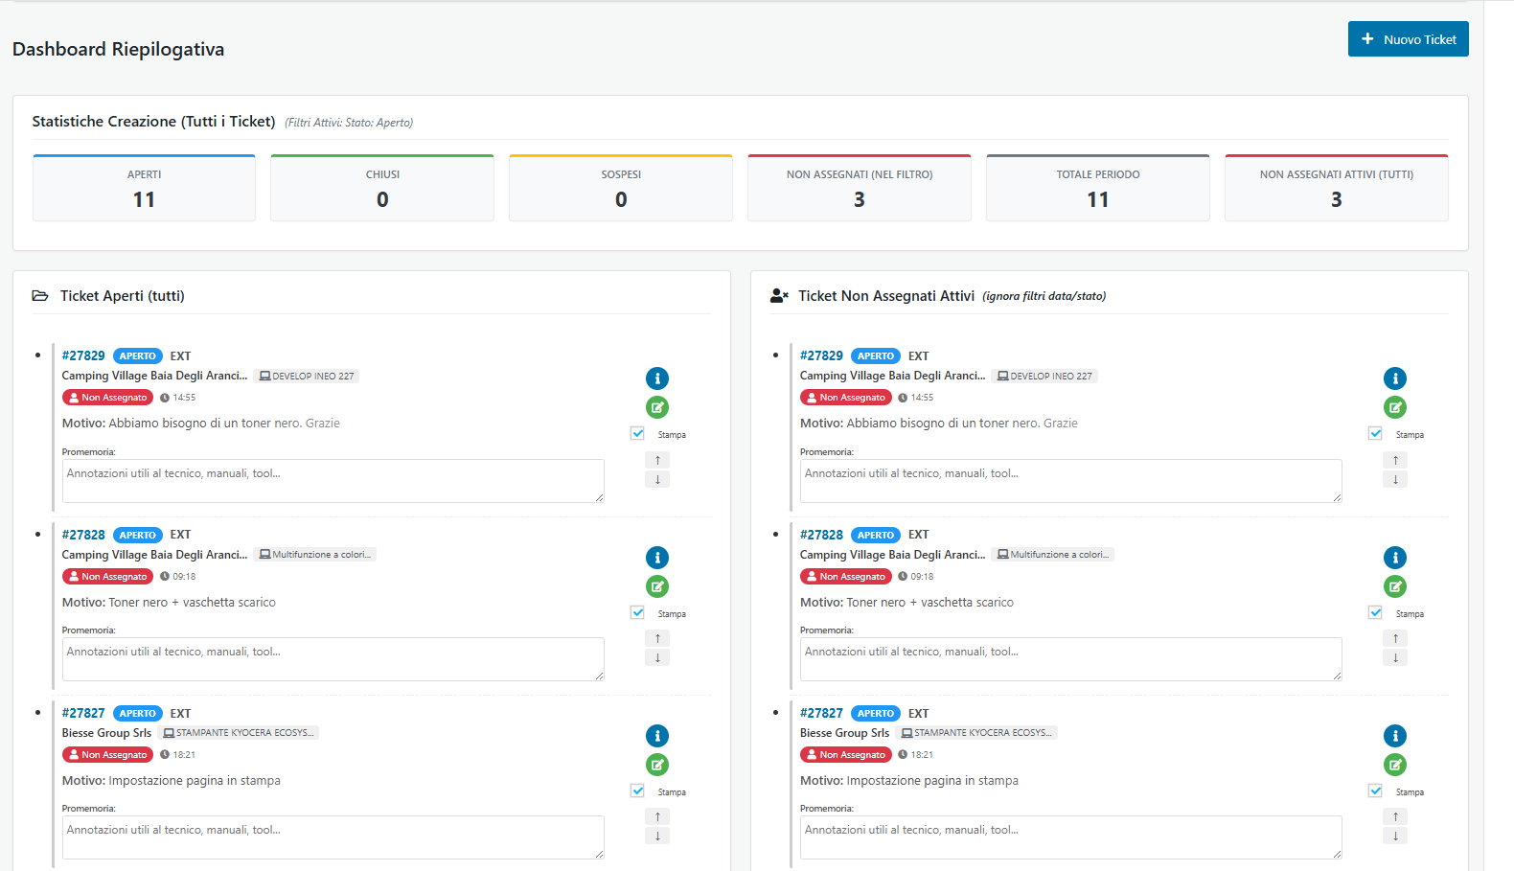Move ticket #27829 up in Ticket Aperti
This screenshot has width=1514, height=871.
click(657, 460)
